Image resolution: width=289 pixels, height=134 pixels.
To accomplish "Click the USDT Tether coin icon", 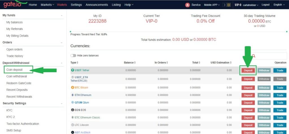I will click(x=72, y=70).
